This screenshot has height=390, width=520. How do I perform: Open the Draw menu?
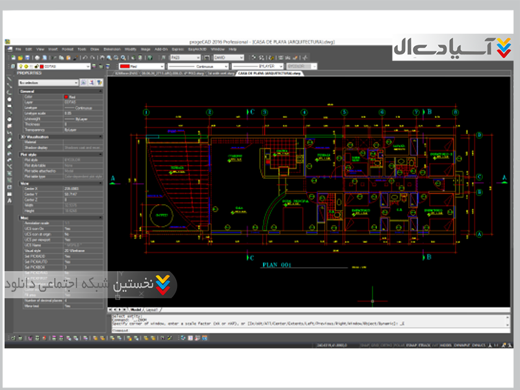point(95,49)
